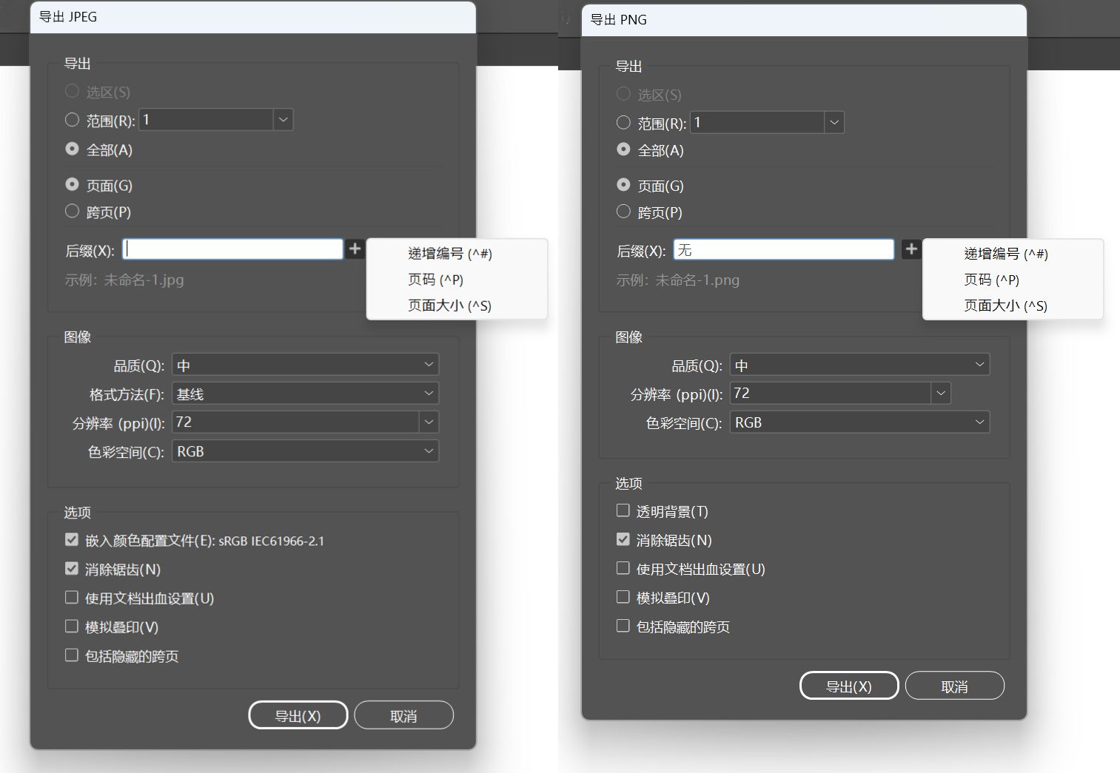Click 导出(X) in the PNG dialog
Screen dimensions: 1120x773
tap(849, 686)
